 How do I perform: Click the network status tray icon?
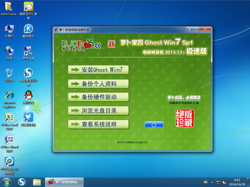(x=218, y=182)
